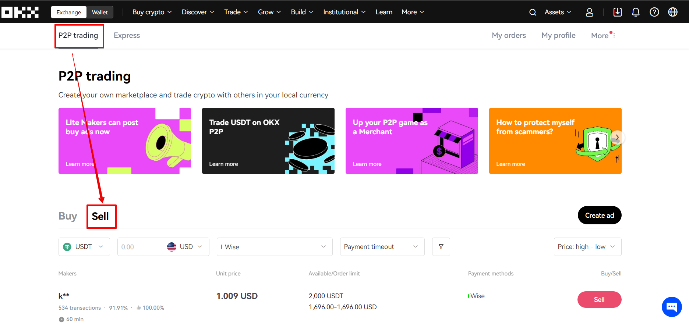Open the USDT crypto selector
This screenshot has height=324, width=689.
(84, 247)
